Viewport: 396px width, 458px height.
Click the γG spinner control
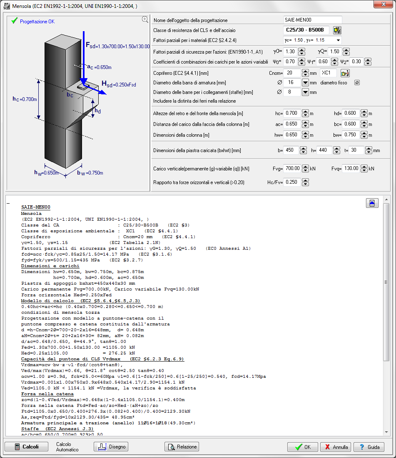click(301, 52)
